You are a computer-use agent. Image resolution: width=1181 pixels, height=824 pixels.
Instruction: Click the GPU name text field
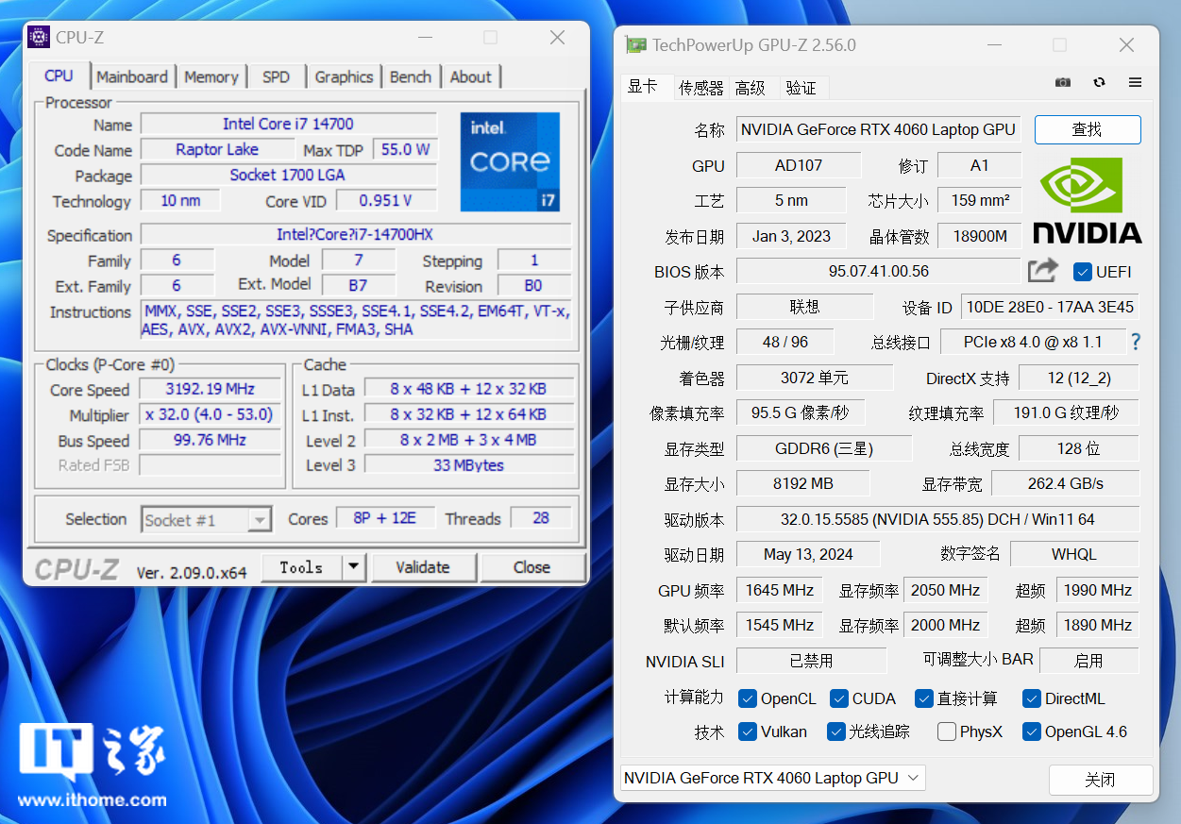877,129
